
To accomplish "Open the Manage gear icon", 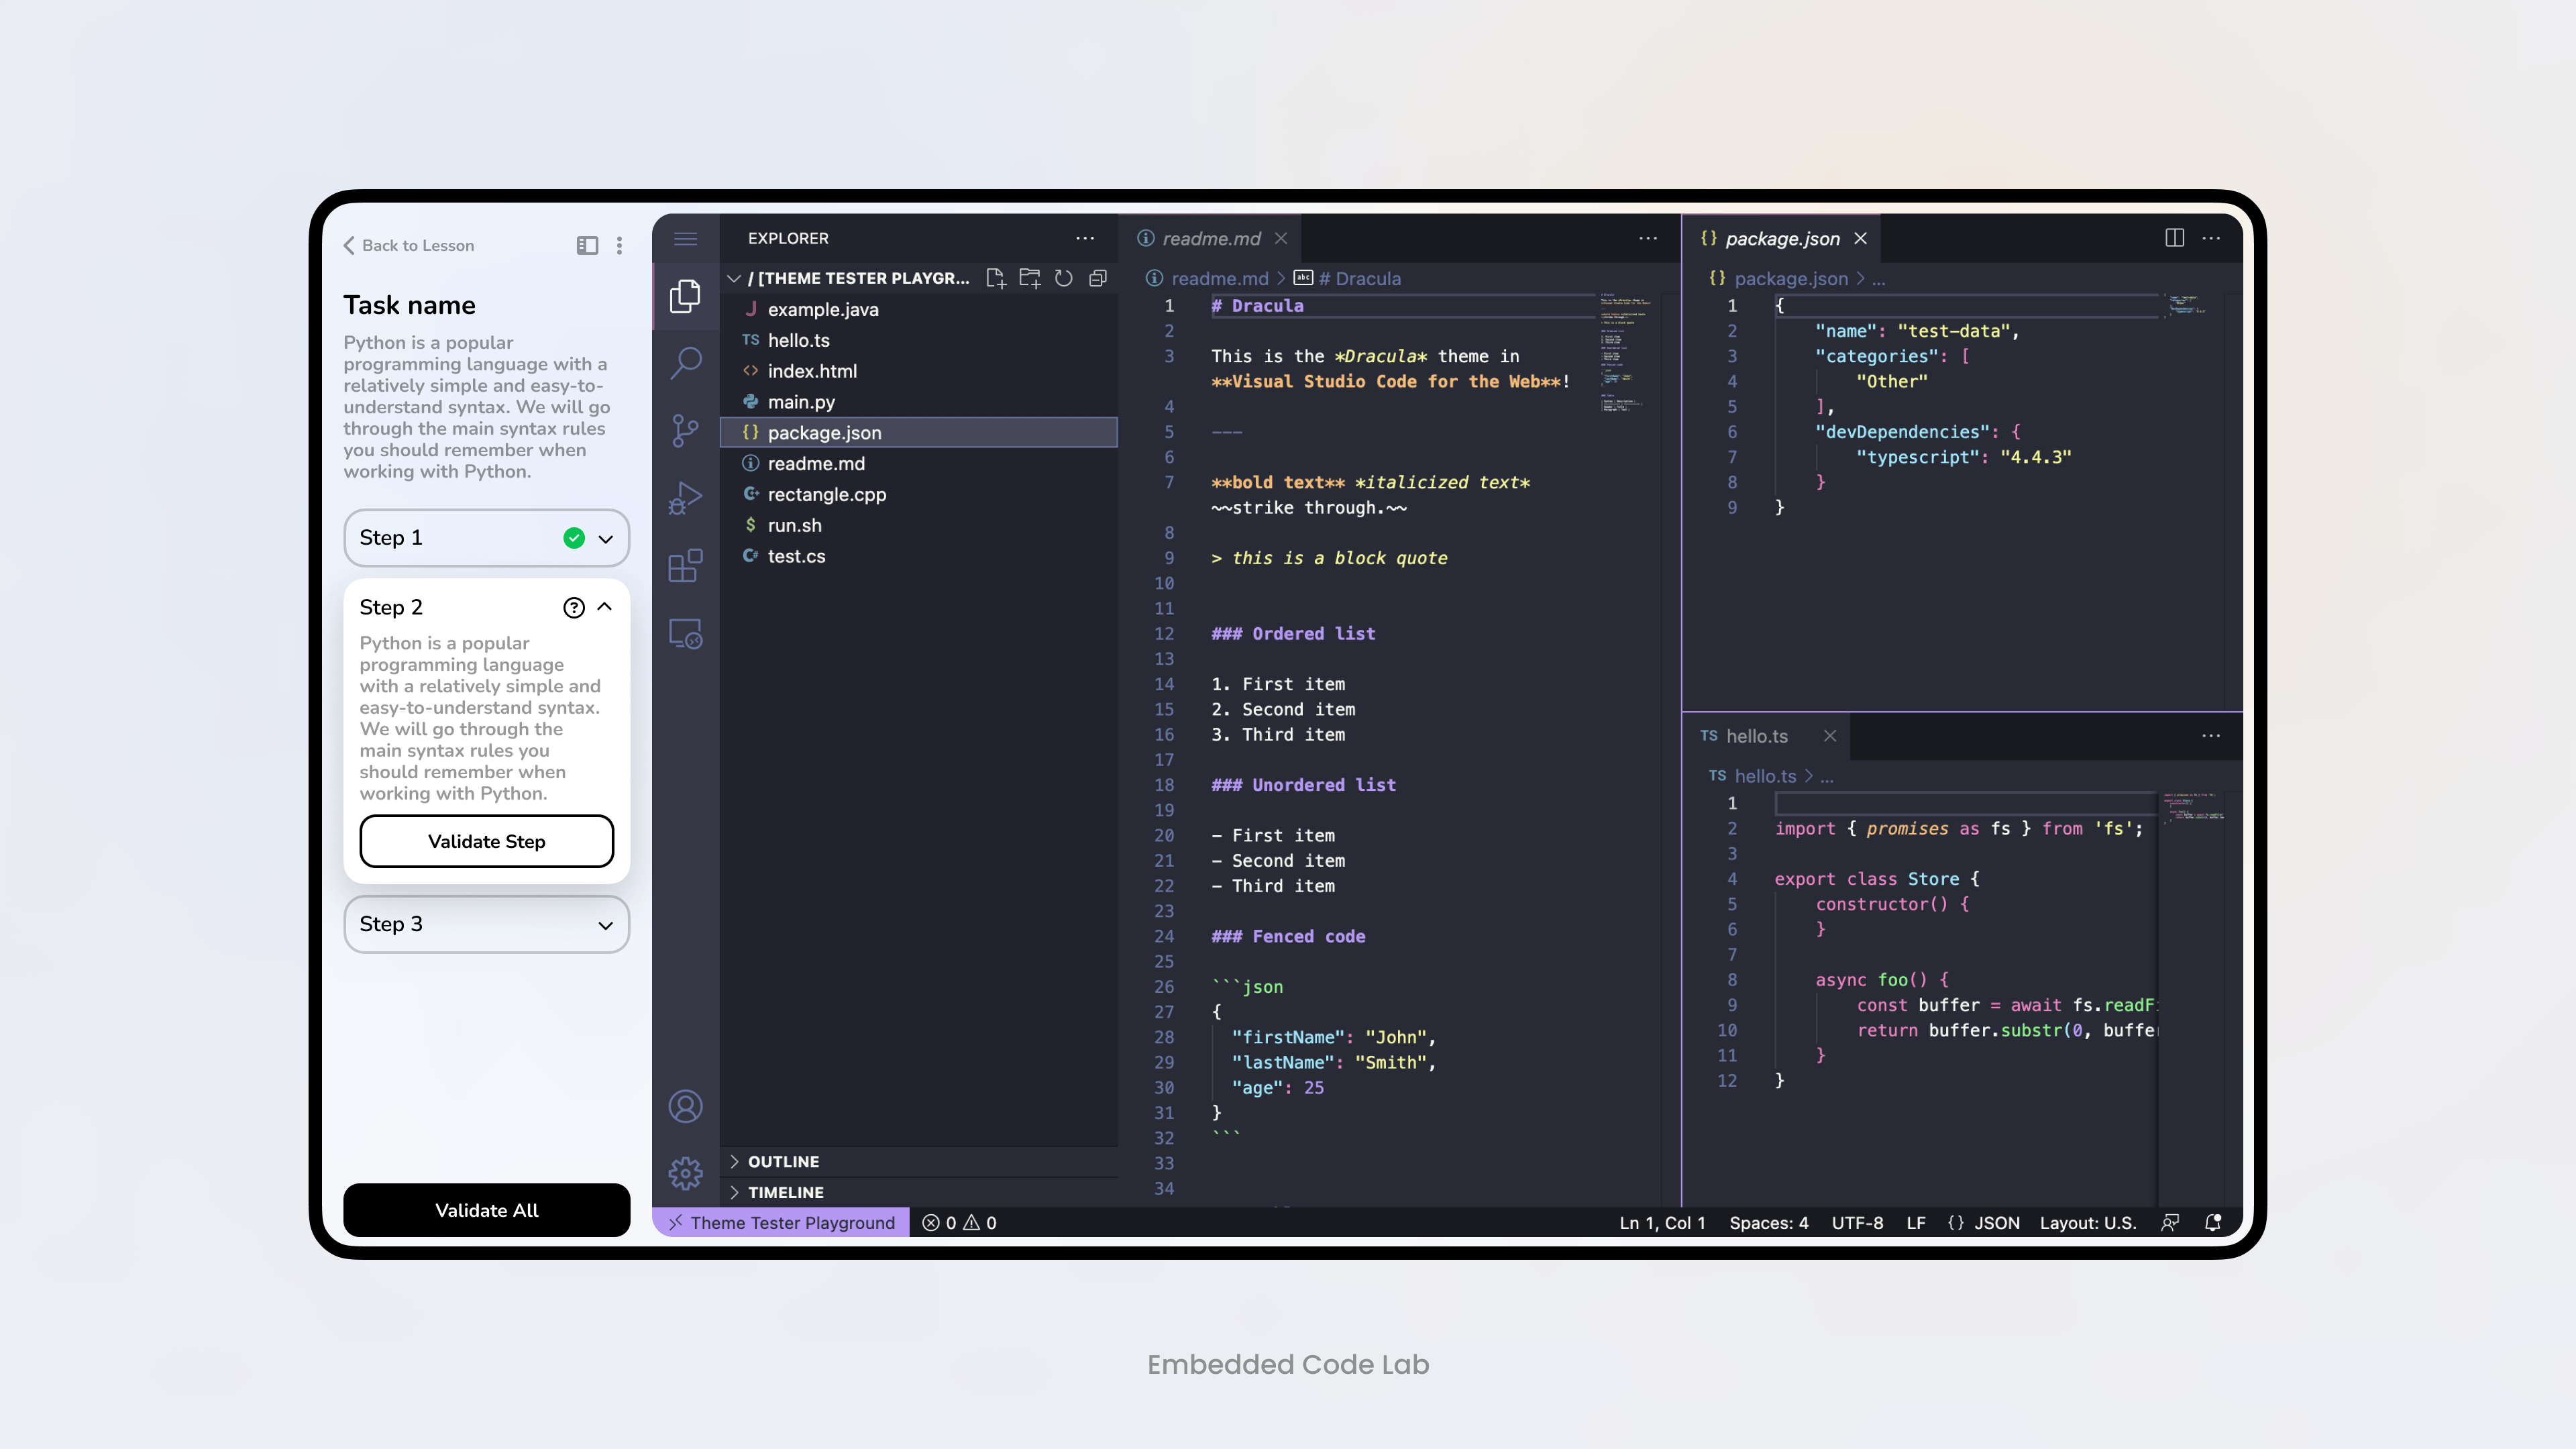I will (x=685, y=1173).
